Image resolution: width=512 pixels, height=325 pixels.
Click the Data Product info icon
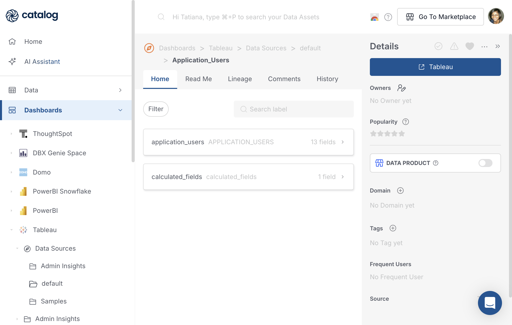tap(436, 163)
